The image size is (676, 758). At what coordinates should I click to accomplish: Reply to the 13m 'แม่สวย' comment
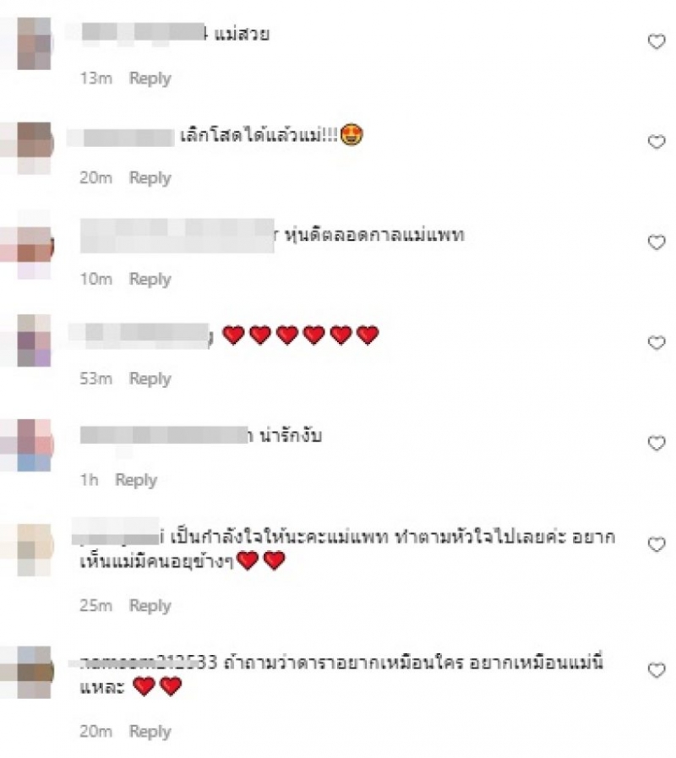[x=150, y=79]
